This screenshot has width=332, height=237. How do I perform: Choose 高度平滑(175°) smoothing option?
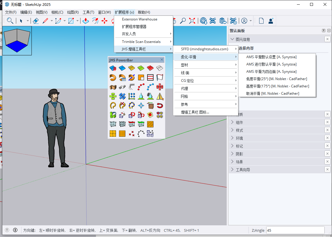276,86
